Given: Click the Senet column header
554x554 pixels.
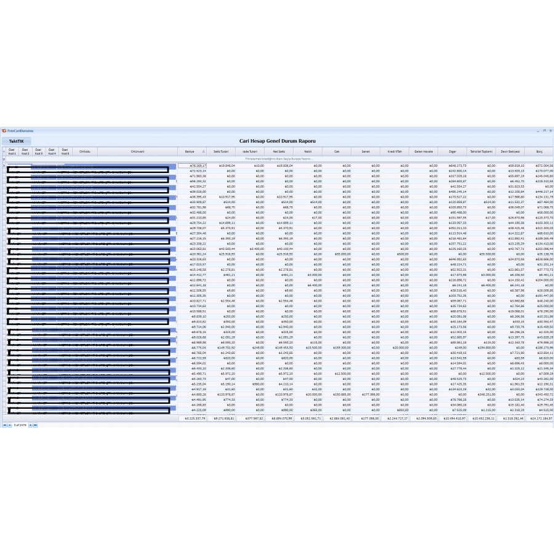Looking at the screenshot, I should pos(366,151).
